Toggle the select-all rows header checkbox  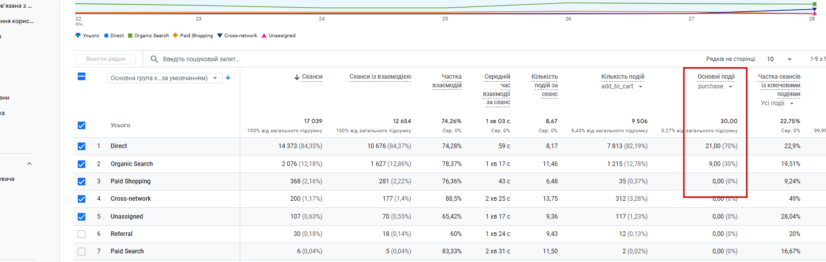click(x=81, y=77)
